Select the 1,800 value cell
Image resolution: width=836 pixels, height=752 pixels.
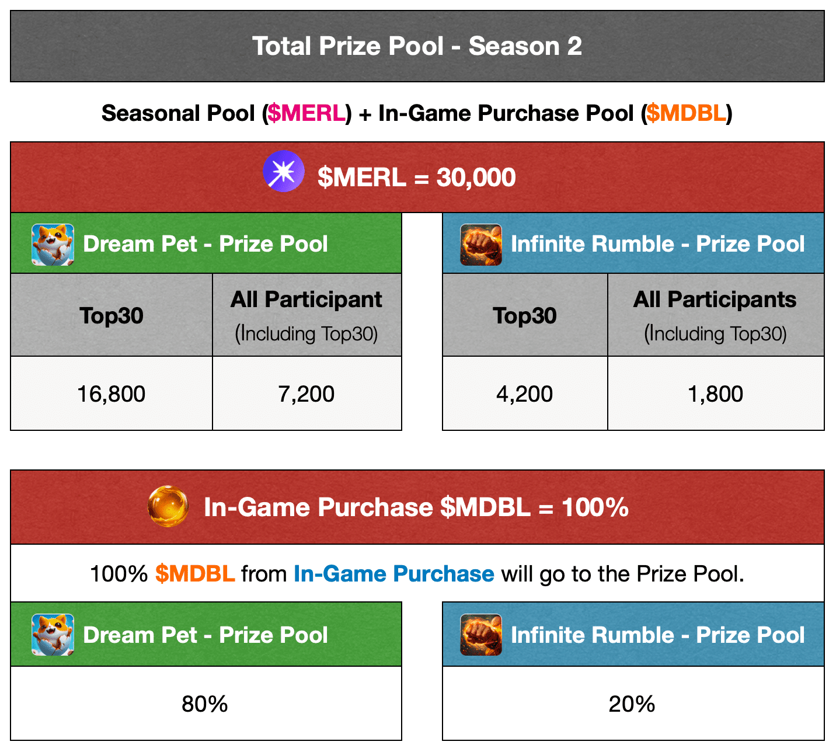(716, 394)
